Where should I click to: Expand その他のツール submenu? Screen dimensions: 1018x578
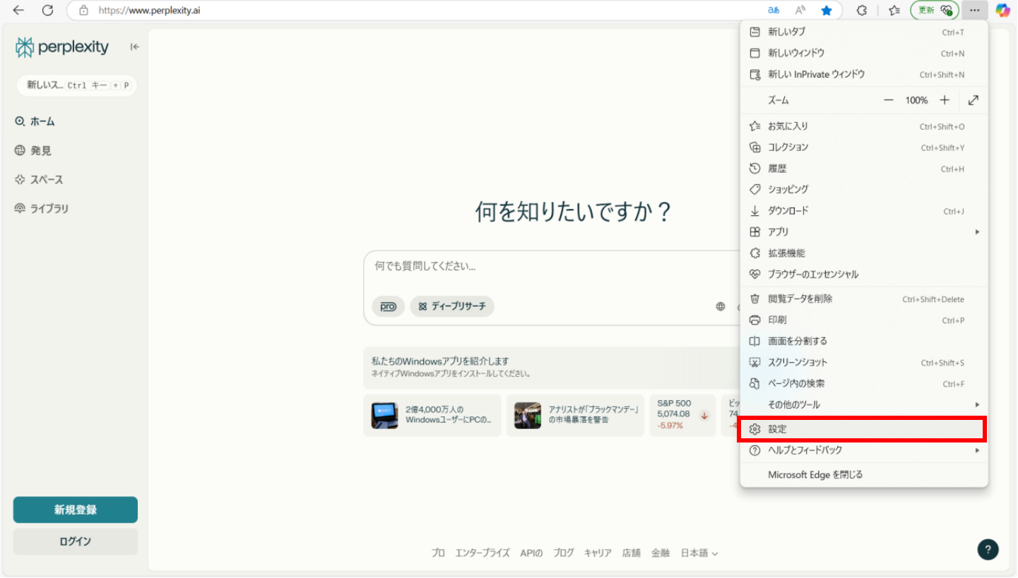pyautogui.click(x=863, y=404)
